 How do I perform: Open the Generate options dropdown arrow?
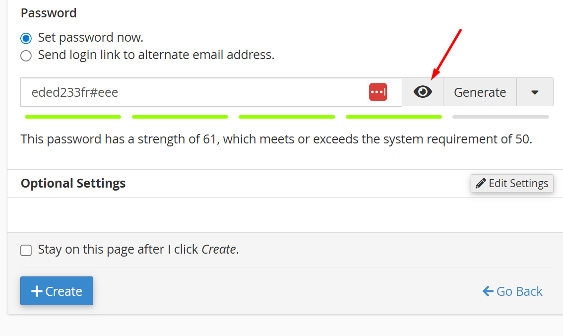point(535,92)
